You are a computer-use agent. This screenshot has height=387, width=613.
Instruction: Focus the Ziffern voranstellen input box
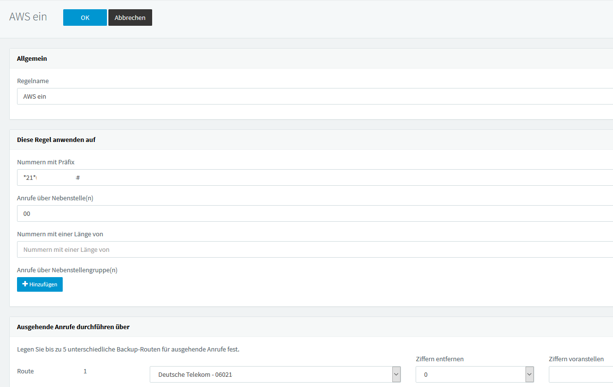(x=580, y=374)
